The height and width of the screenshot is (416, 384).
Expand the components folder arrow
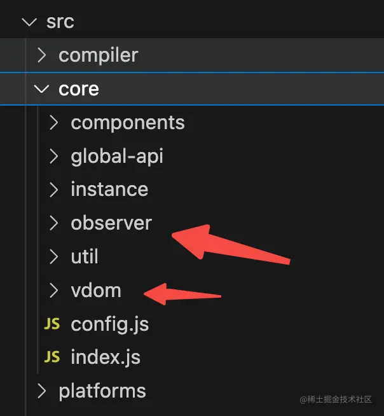pos(54,122)
